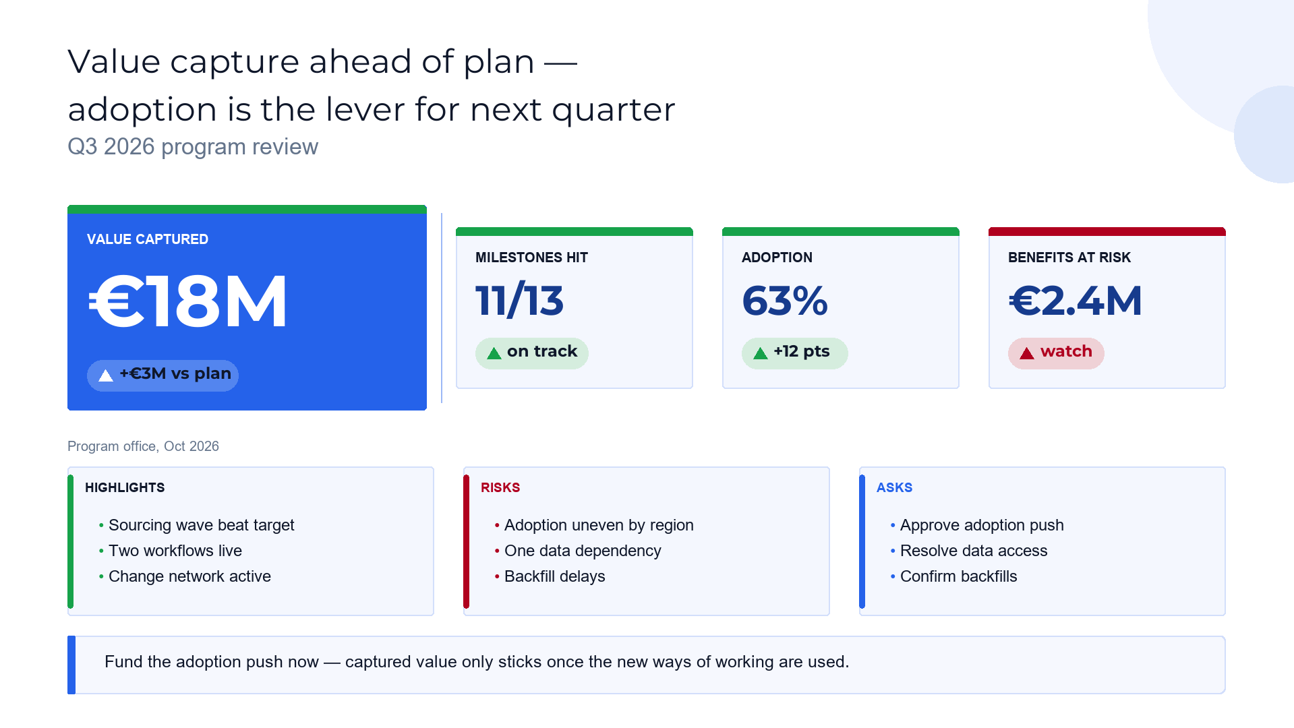Image resolution: width=1294 pixels, height=728 pixels.
Task: Click the watch status badge
Action: [1056, 353]
